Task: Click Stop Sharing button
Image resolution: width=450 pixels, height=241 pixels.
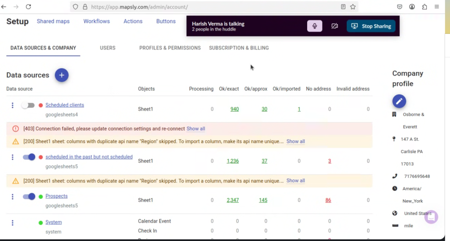Action: tap(371, 26)
